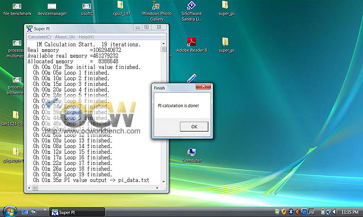Screen dimensions: 363x217
Task: Open Windows Security shield tray icon
Action: [x=284, y=211]
